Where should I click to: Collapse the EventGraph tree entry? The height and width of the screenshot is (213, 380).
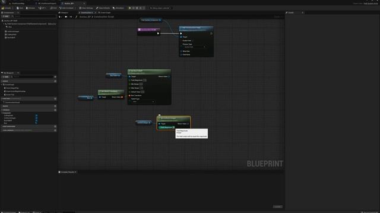click(2, 85)
